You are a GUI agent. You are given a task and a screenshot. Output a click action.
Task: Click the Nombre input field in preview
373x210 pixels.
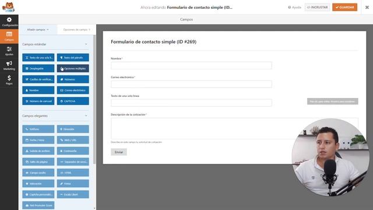191,65
